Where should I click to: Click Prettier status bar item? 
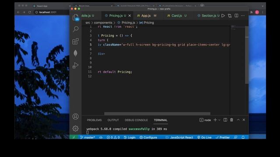(223, 137)
